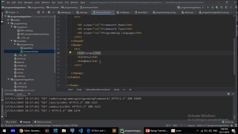Viewport: 238px width, 134px height.
Task: Click the yellow lightbulb on line 20
Action: 70,52
